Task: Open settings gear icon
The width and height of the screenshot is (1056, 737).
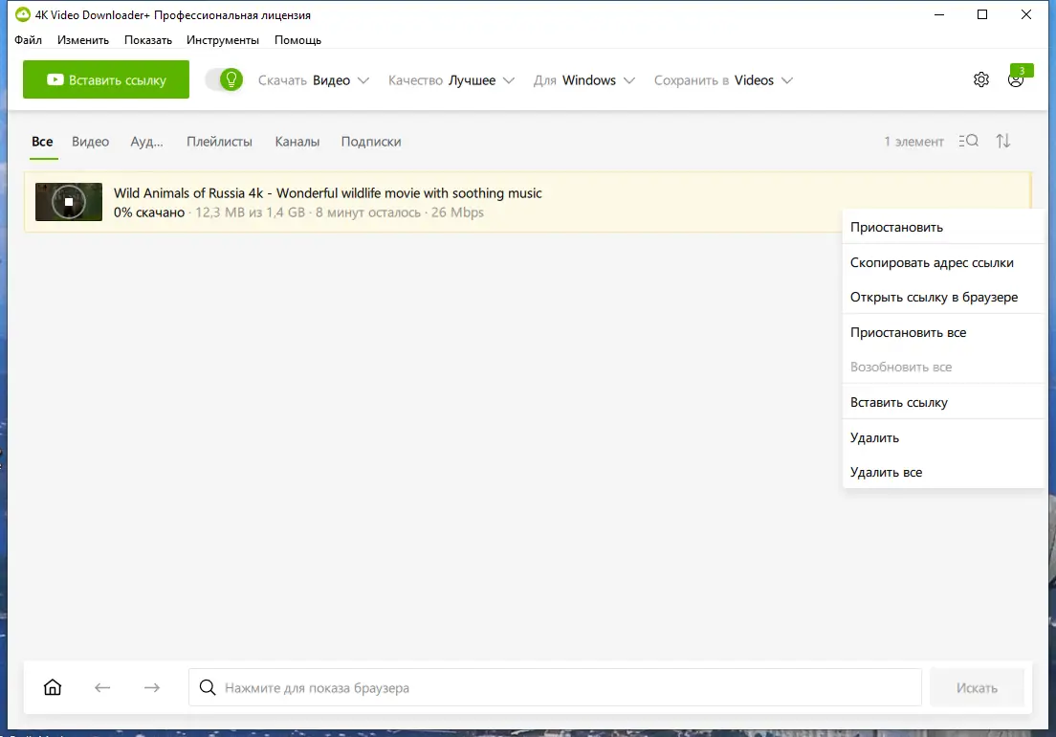Action: [x=981, y=79]
